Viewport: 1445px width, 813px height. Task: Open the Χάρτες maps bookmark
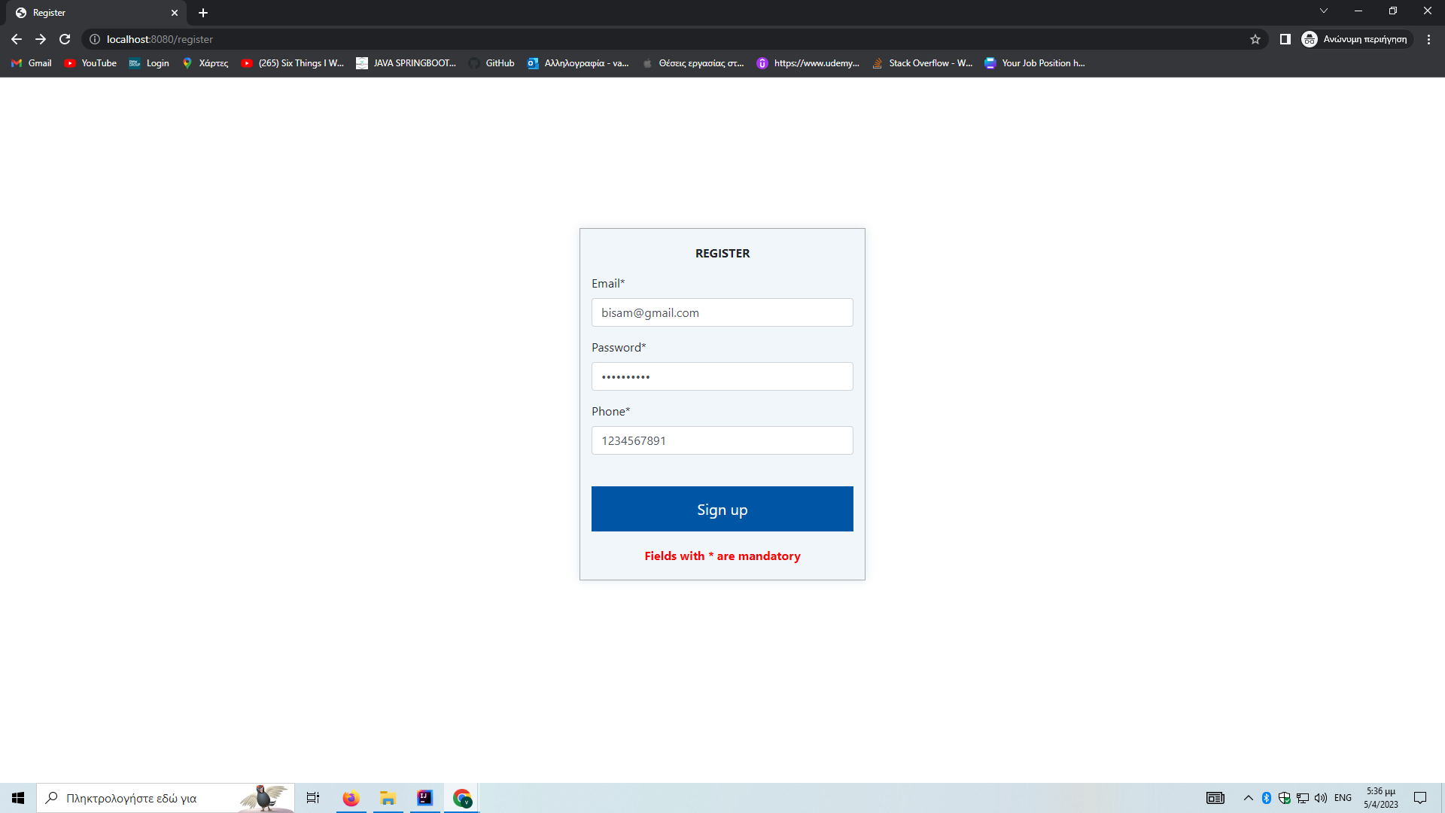[205, 63]
